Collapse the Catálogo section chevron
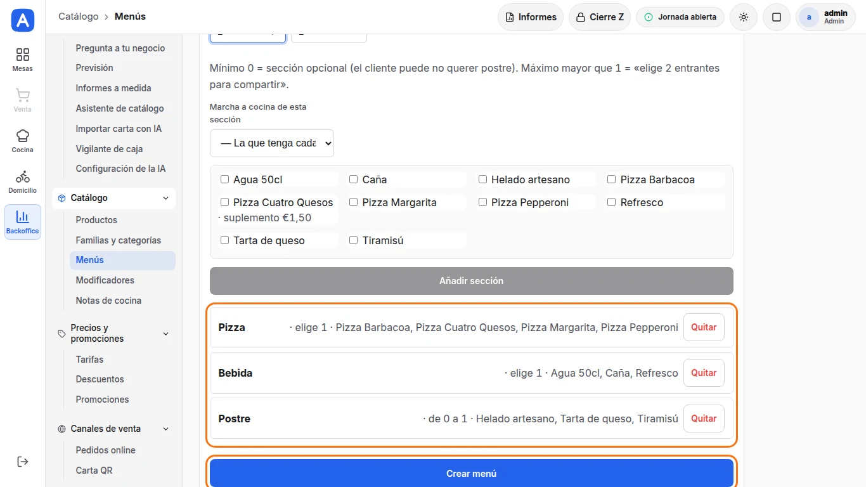 (165, 198)
